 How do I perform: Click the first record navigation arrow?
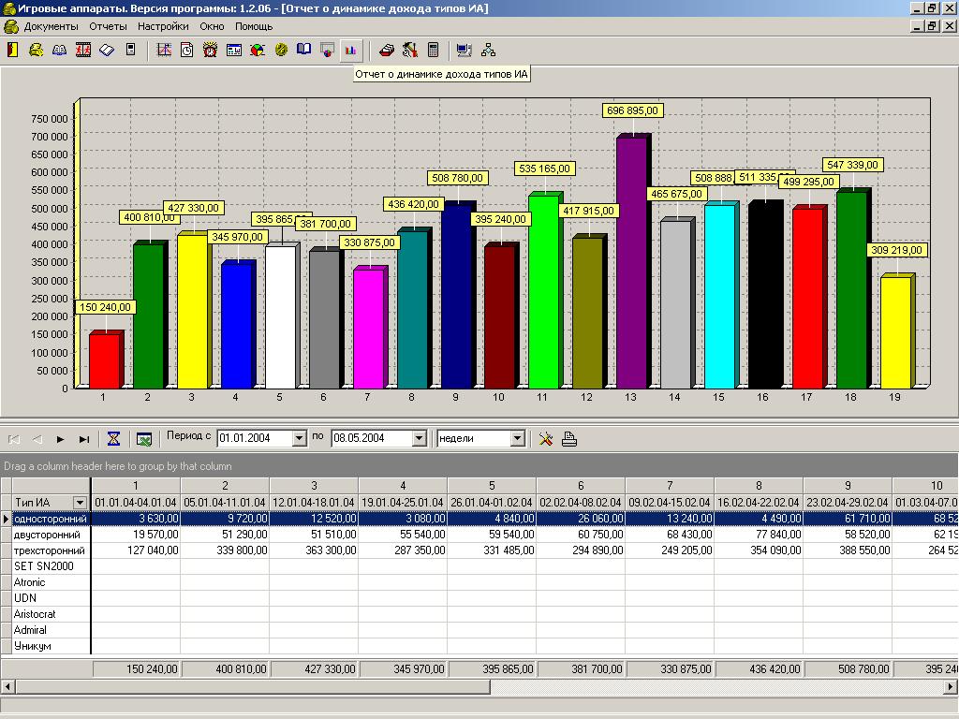pos(14,439)
